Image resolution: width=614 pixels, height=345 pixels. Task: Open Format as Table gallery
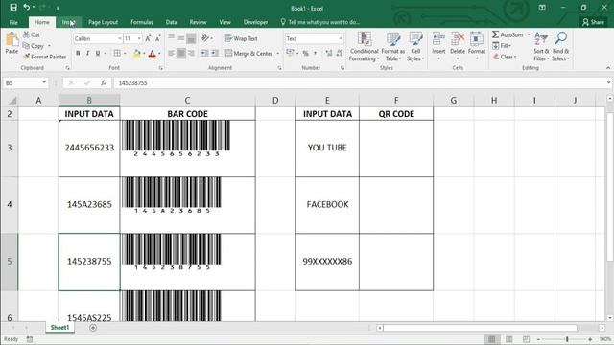(393, 46)
